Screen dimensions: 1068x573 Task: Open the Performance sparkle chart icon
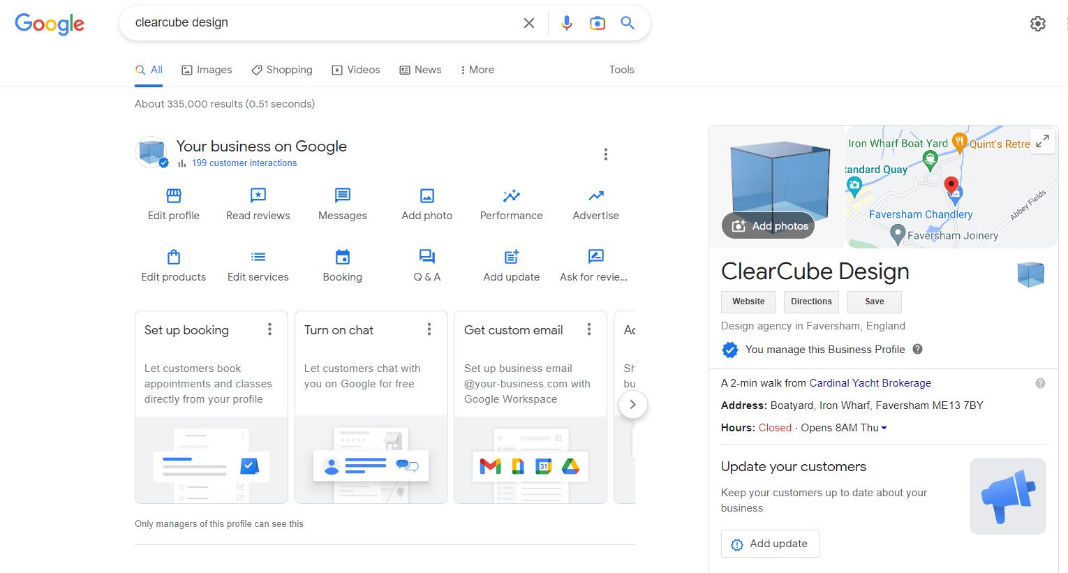[511, 195]
